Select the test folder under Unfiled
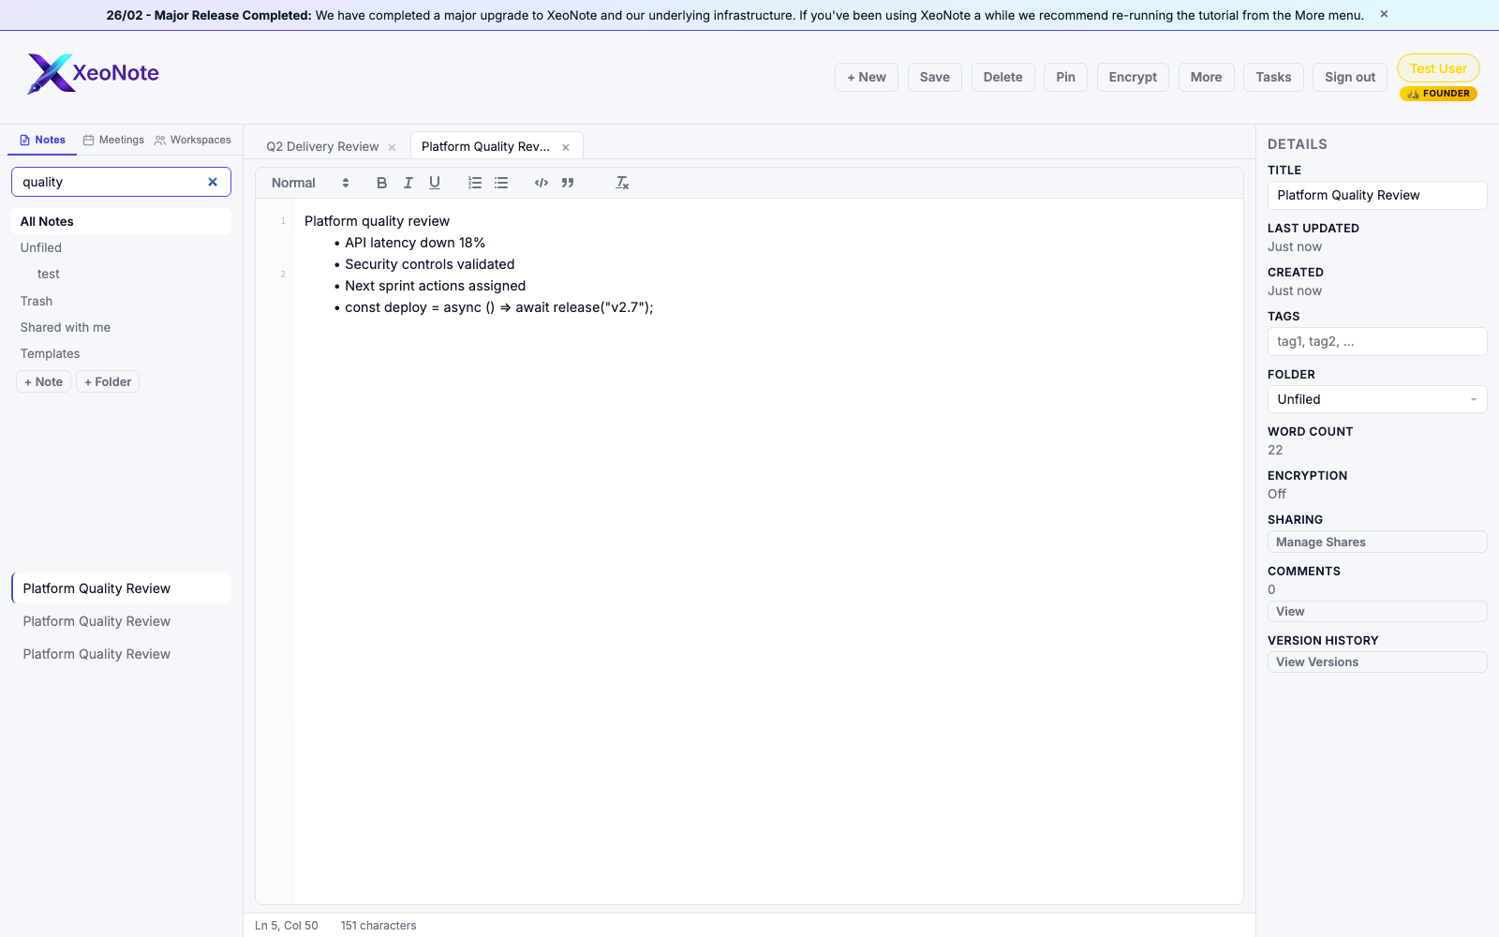This screenshot has height=937, width=1499. 47,274
